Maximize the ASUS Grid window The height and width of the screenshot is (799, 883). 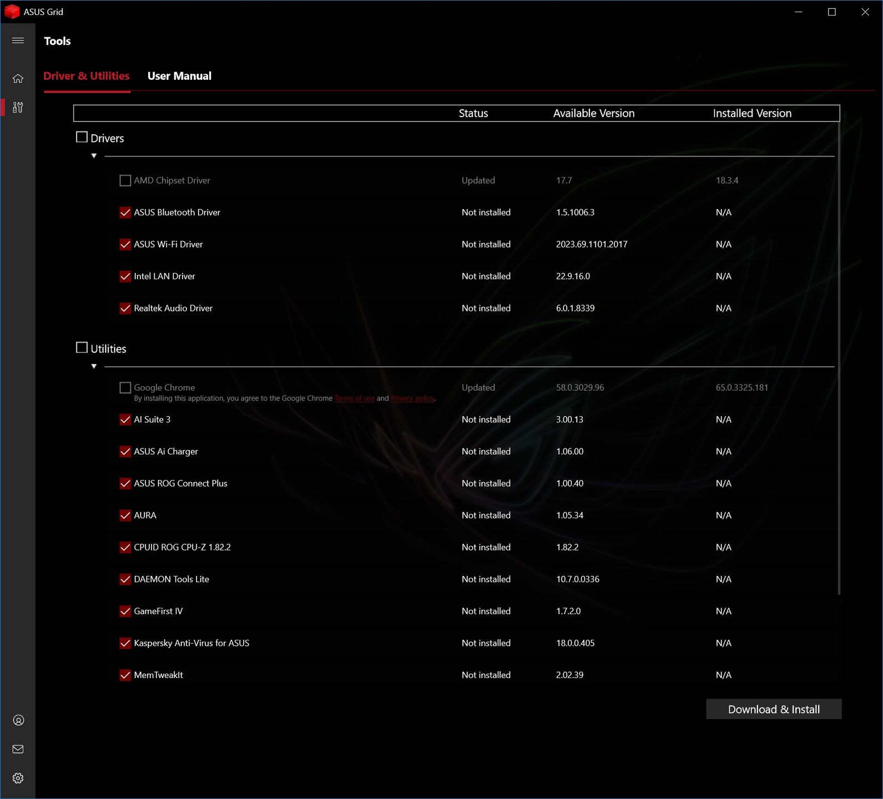click(x=832, y=12)
